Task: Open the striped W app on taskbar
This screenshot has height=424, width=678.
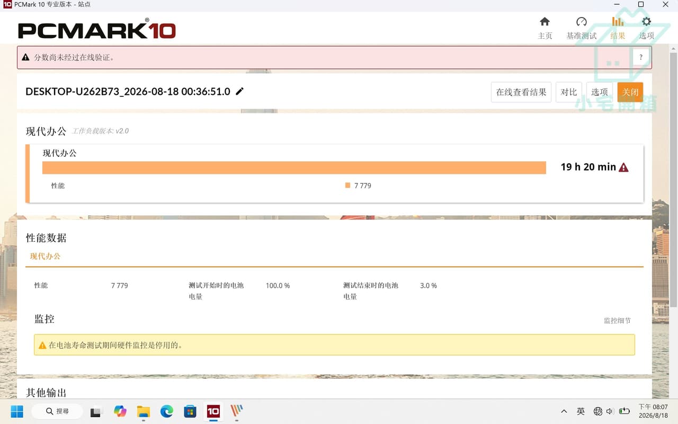Action: pos(237,411)
